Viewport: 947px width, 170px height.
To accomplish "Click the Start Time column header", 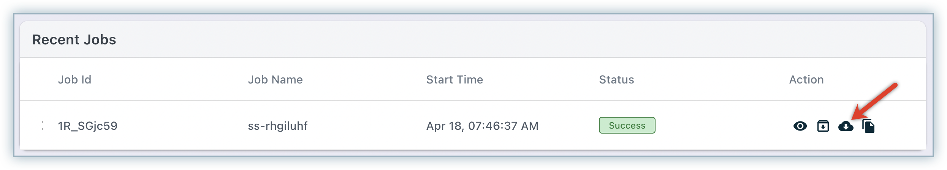I will [x=454, y=80].
